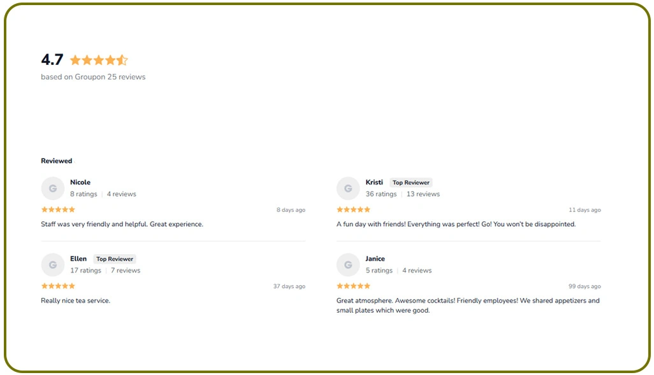Screen dimensions: 654x375
Task: Expand the Reviewed section header
Action: [56, 160]
